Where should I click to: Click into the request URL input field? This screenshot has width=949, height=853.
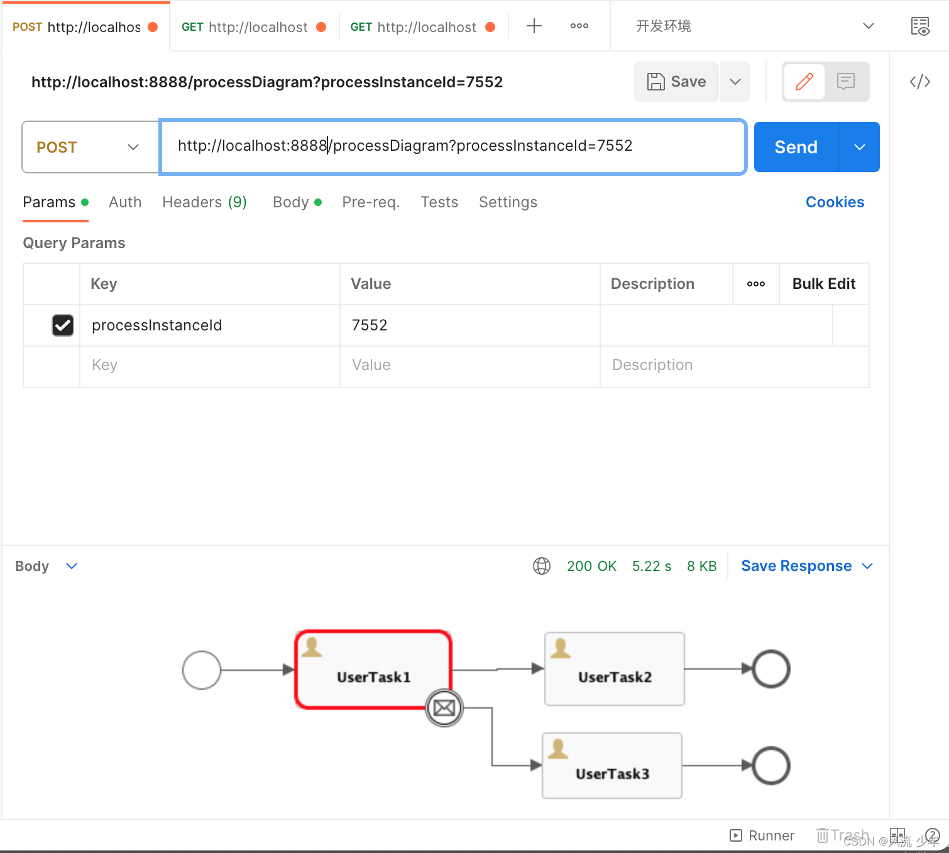click(x=453, y=146)
